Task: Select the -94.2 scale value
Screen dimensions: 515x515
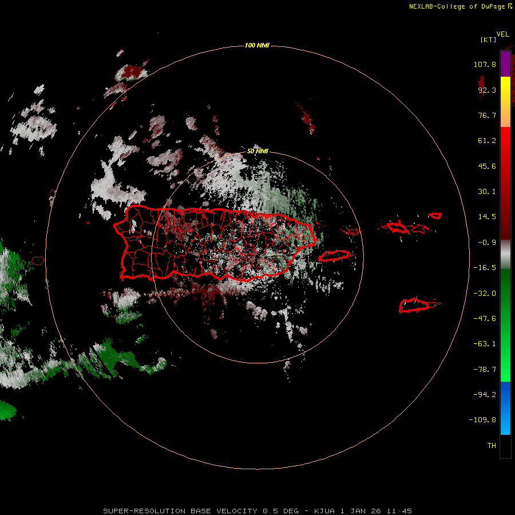Action: pos(485,395)
